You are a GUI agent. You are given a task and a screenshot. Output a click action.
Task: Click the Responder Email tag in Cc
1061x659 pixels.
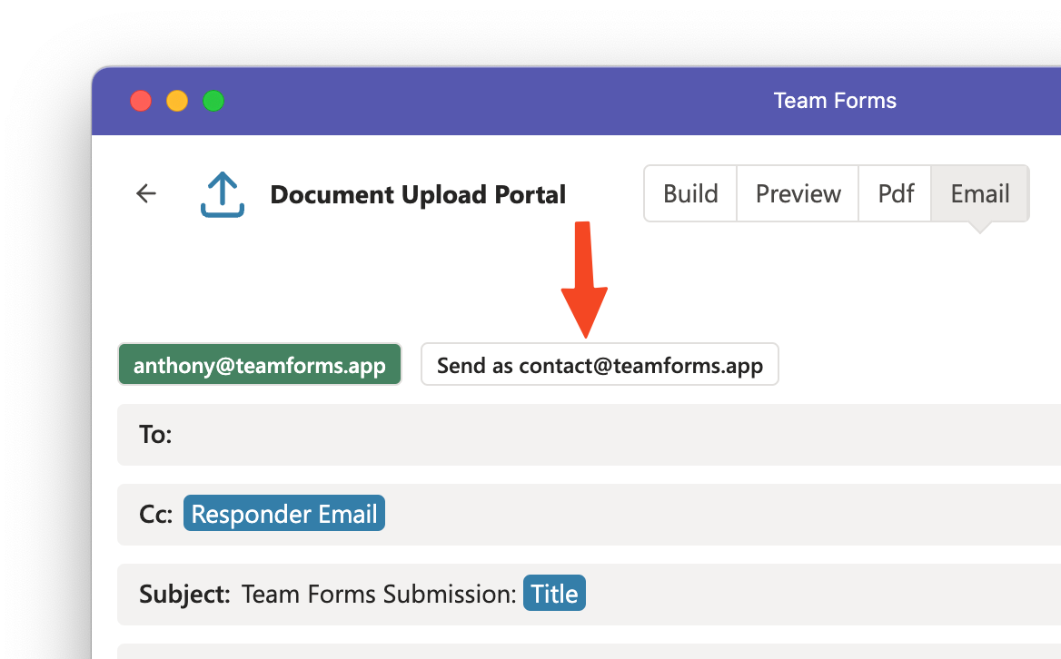(284, 514)
